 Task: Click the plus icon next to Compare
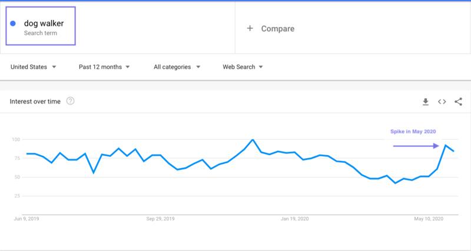pos(250,28)
